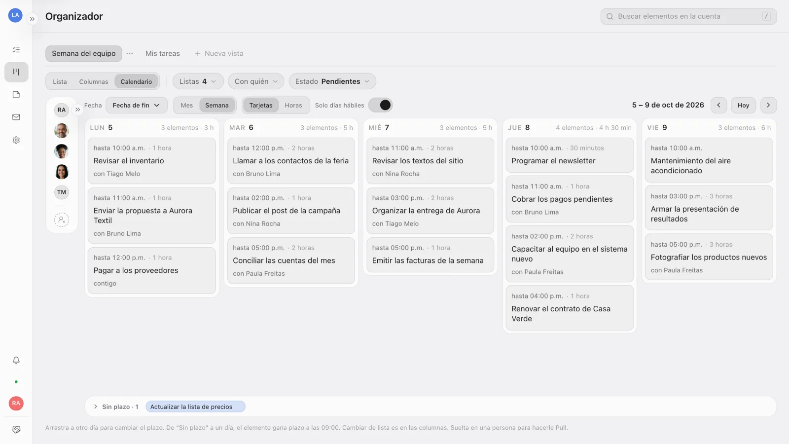
Task: Click the Hoy button
Action: 744,105
